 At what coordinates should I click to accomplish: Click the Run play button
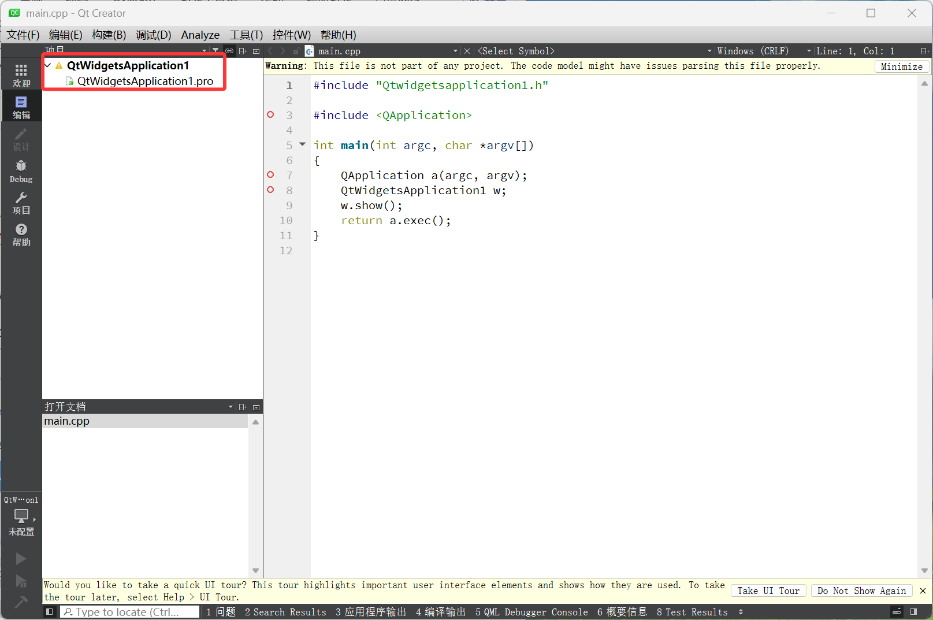click(21, 559)
